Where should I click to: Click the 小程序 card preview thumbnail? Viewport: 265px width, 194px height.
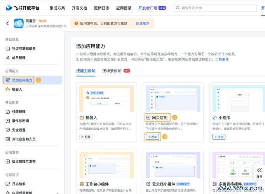[x=239, y=99]
